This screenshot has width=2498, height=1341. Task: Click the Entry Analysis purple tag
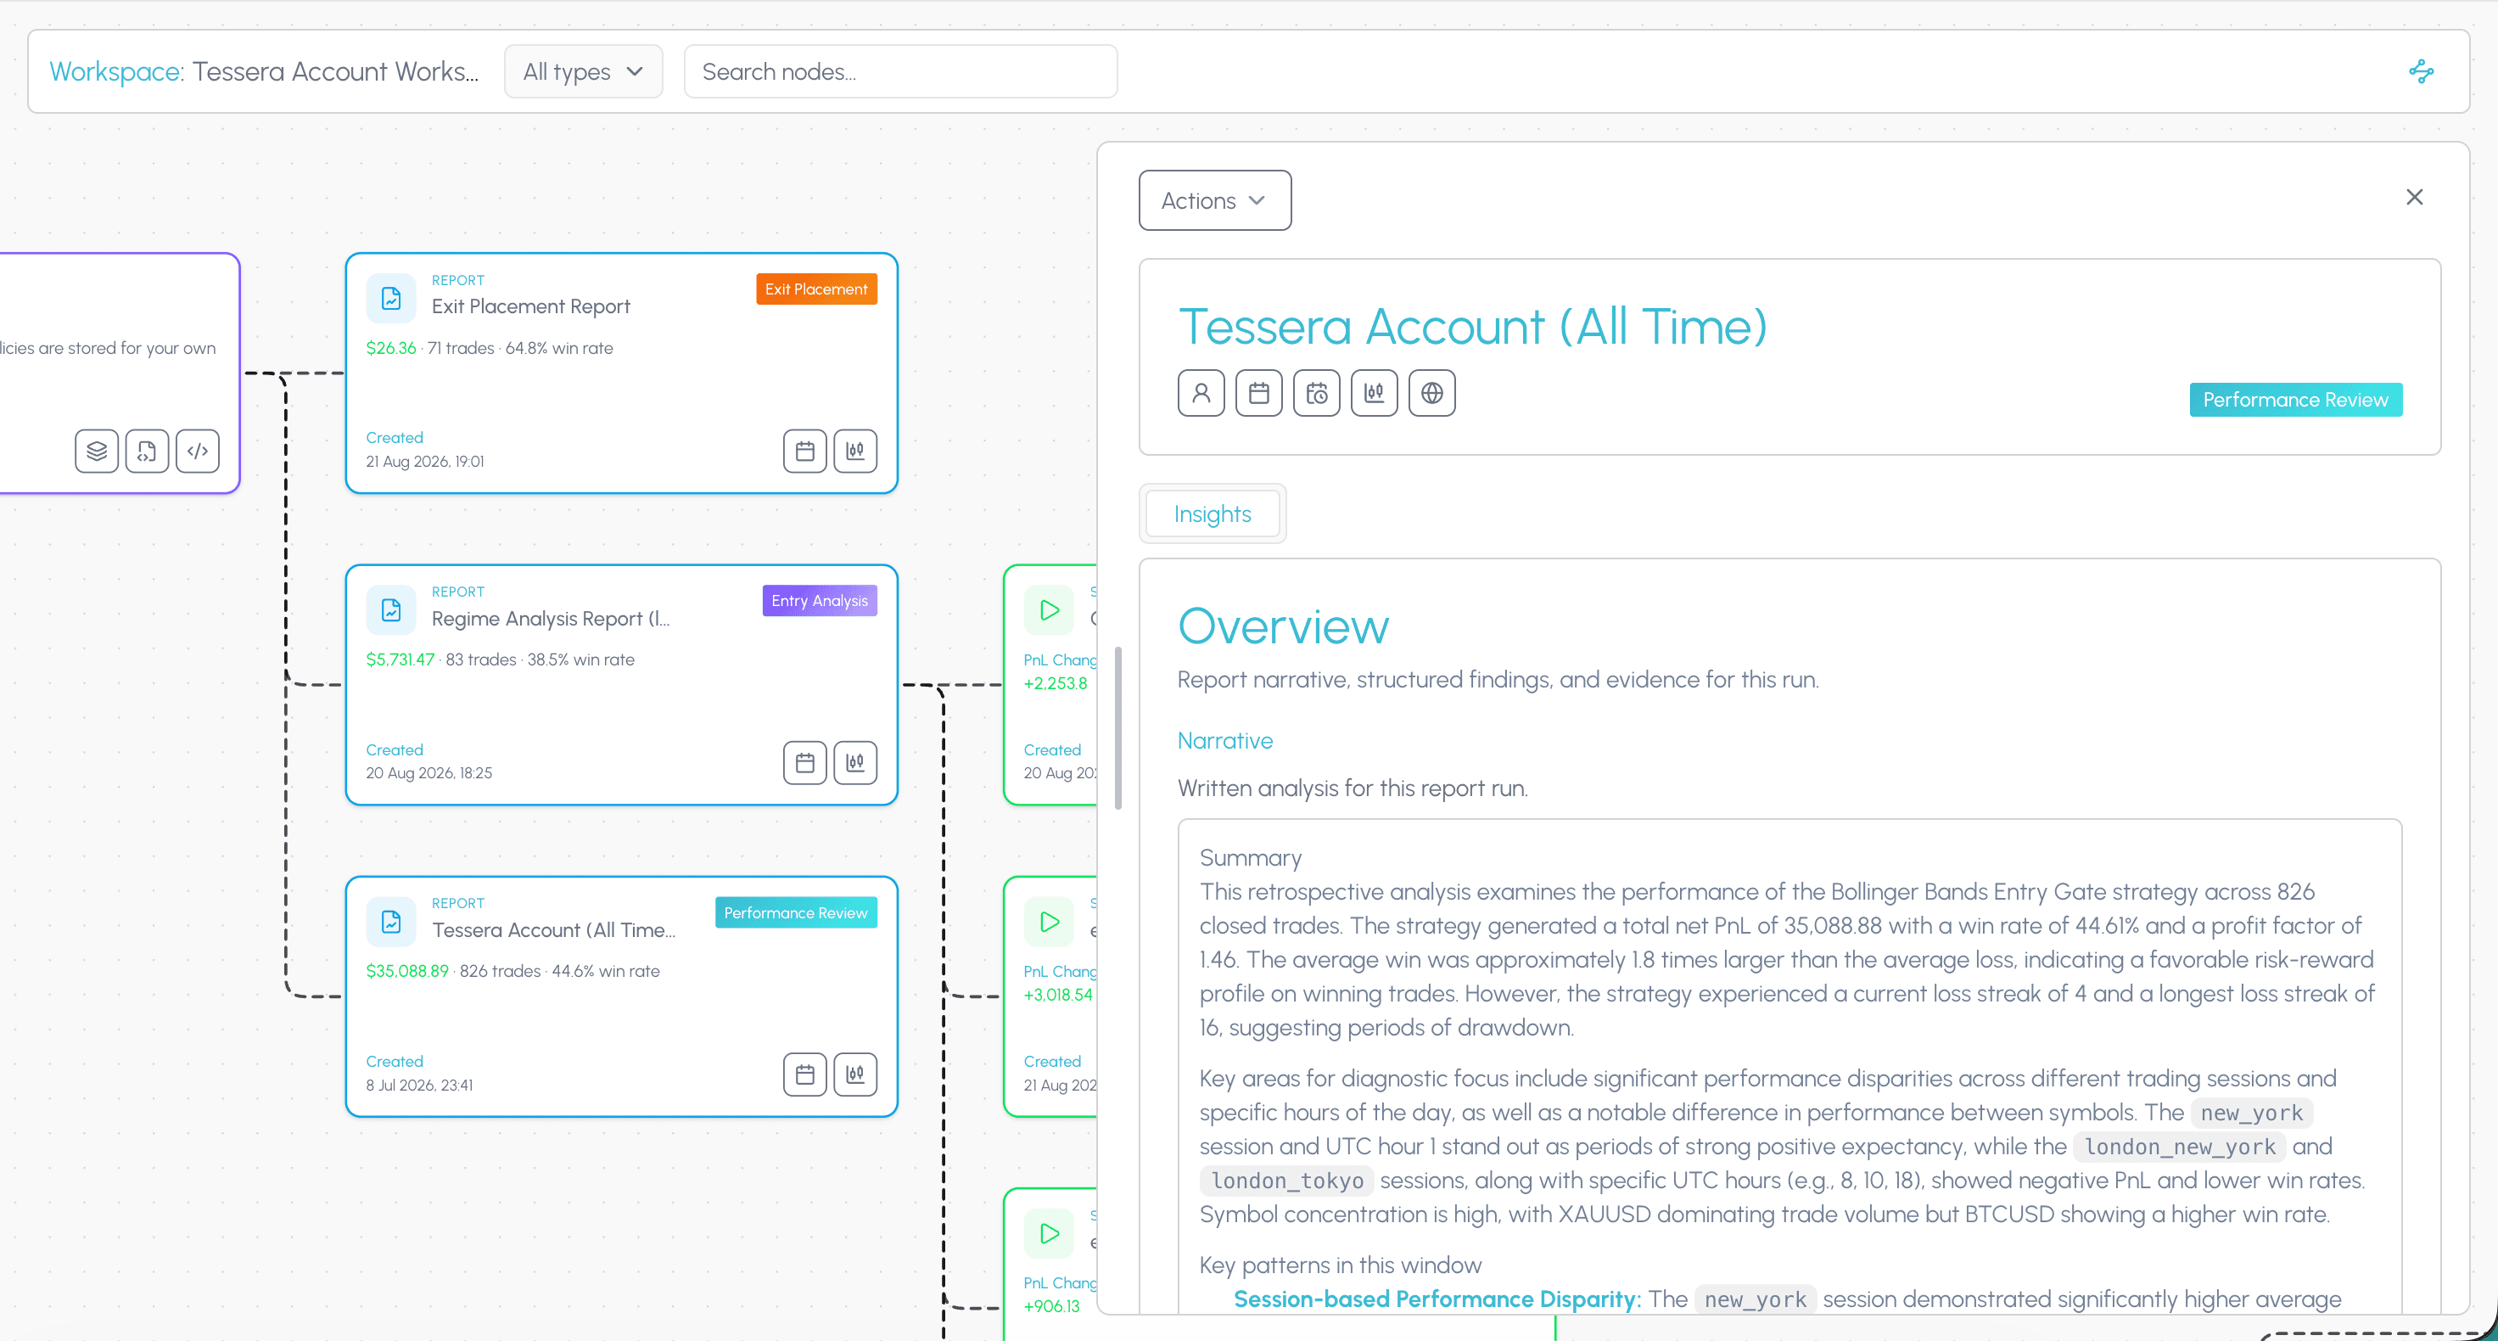[820, 601]
